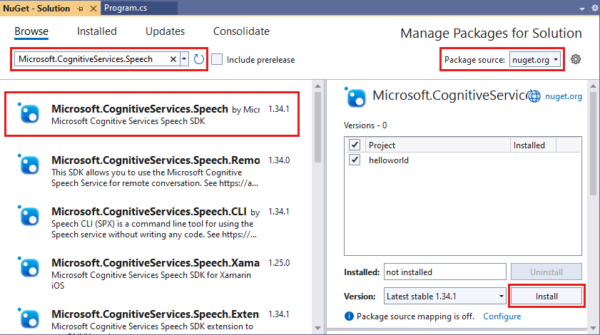The image size is (600, 335).
Task: Switch to the Installed tab
Action: click(x=97, y=31)
